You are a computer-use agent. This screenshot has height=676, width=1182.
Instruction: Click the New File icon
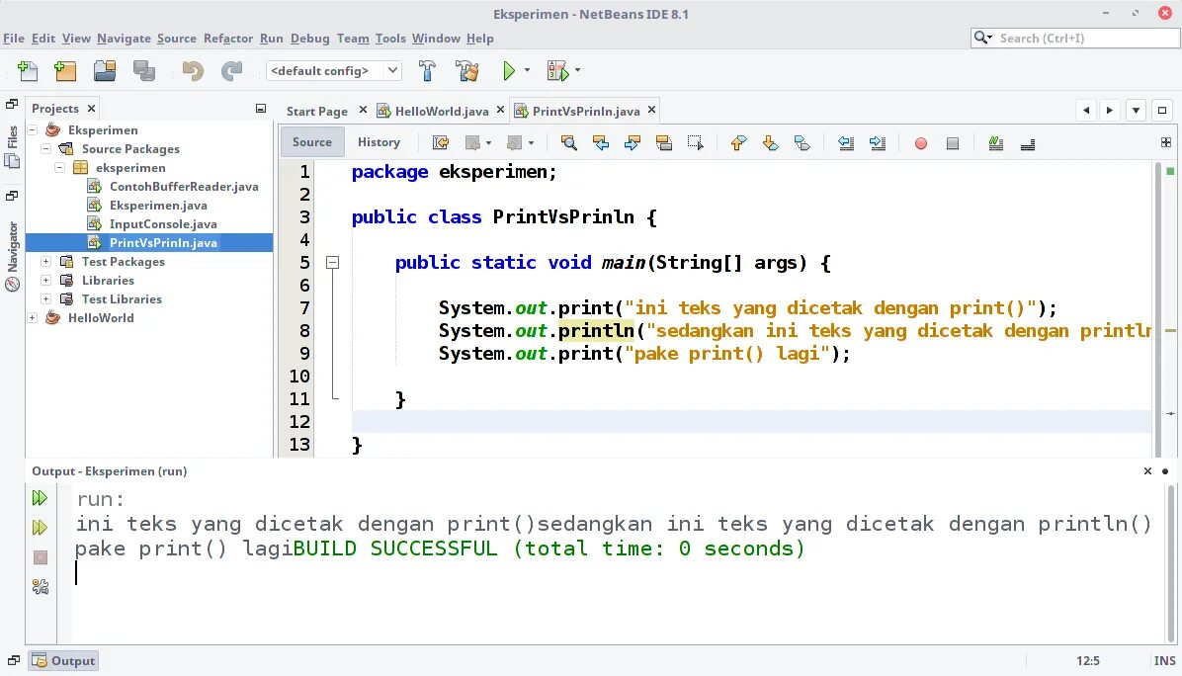click(28, 71)
